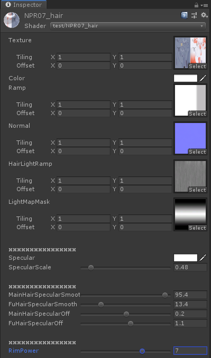211x358 pixels.
Task: Click Select on the Texture thumbnail
Action: pos(197,66)
